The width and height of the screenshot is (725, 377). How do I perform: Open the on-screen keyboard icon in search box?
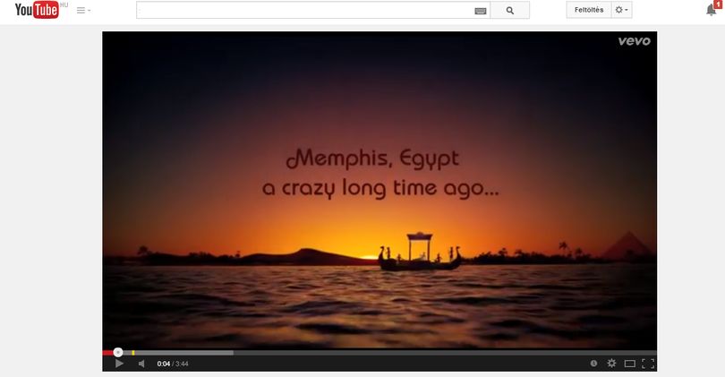481,11
